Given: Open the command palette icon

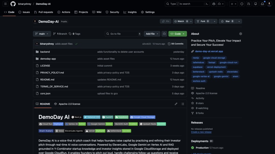Looking at the screenshot, I should (207, 4).
